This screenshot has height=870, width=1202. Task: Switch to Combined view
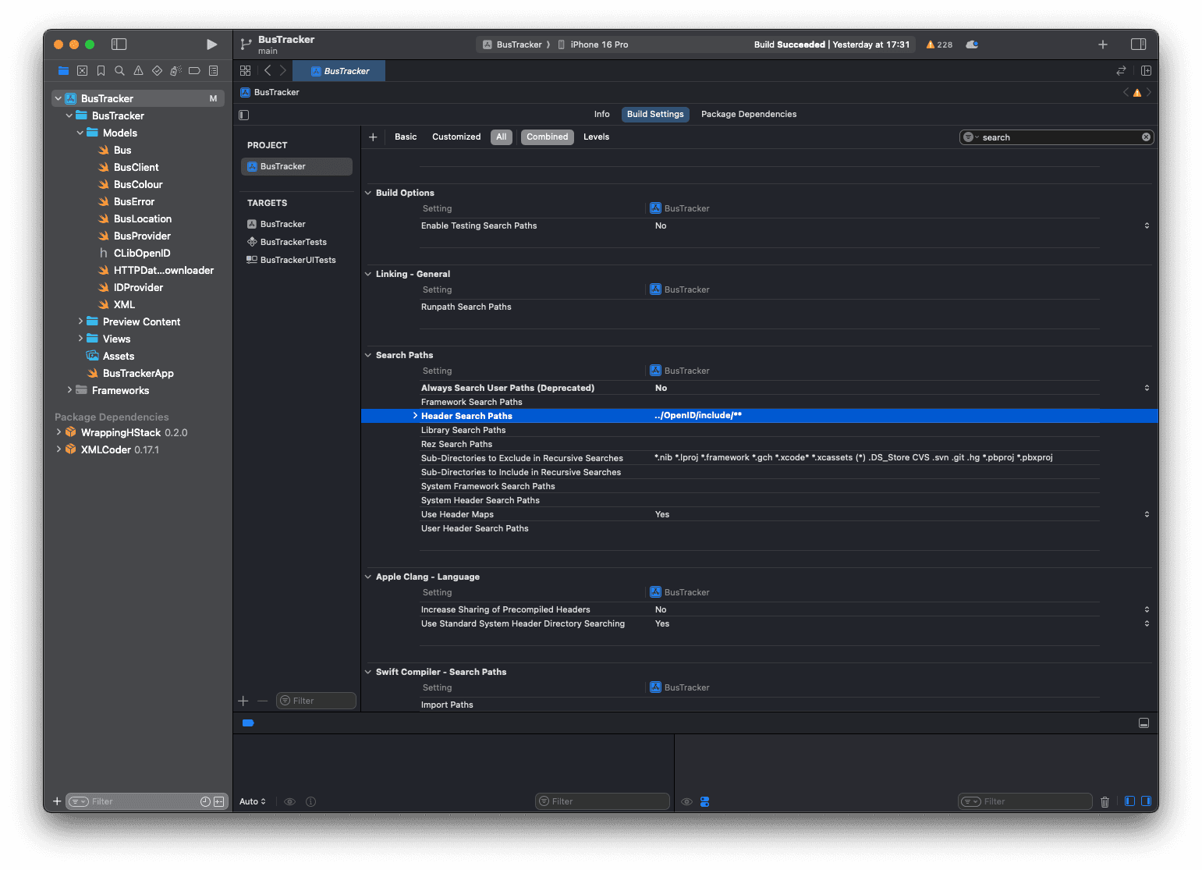pyautogui.click(x=548, y=137)
